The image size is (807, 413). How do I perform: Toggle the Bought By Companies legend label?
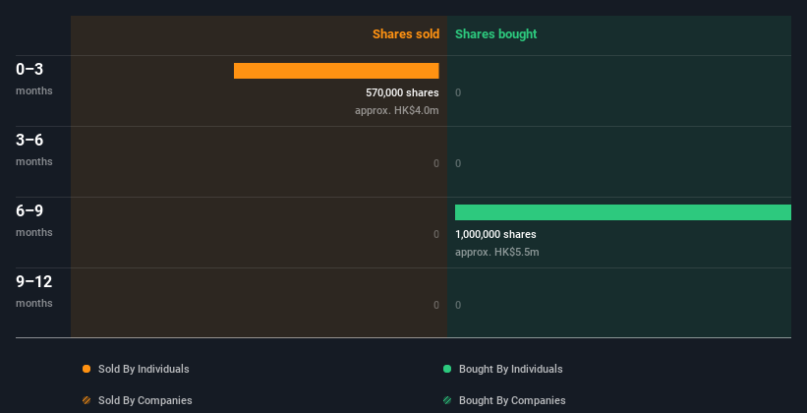(x=512, y=400)
